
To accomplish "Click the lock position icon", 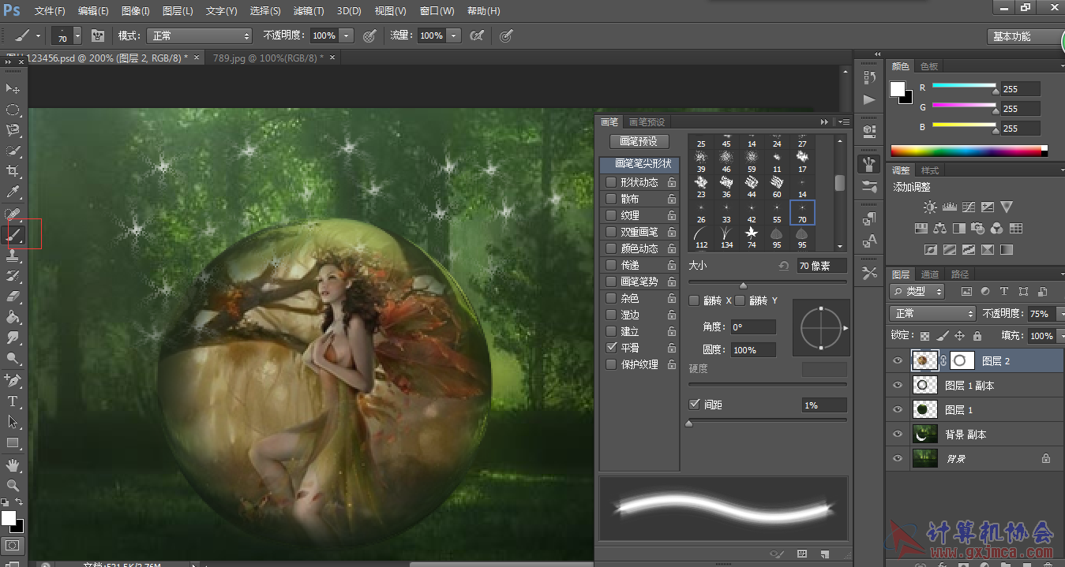I will (959, 335).
